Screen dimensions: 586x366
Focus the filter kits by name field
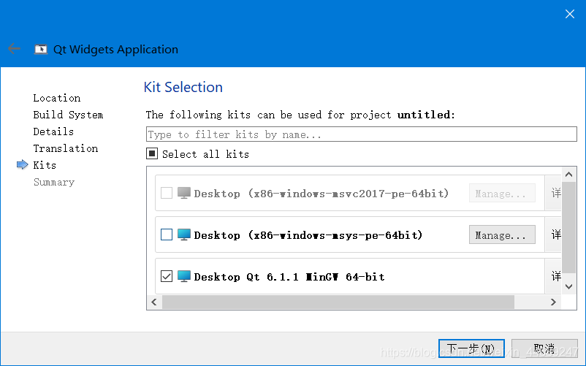point(361,134)
